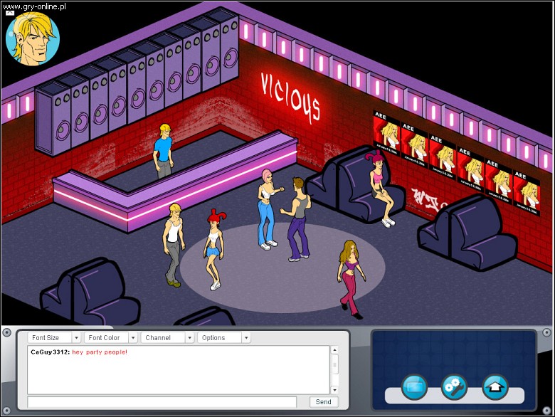Open the Channel selector
This screenshot has height=417, width=555.
[x=167, y=338]
